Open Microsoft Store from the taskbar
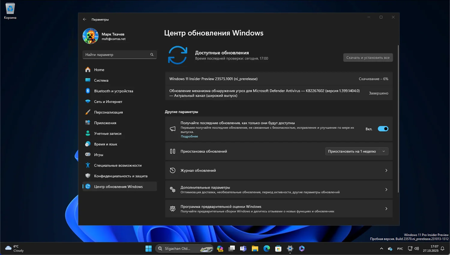Screen dimensions: 450x255 [278, 248]
